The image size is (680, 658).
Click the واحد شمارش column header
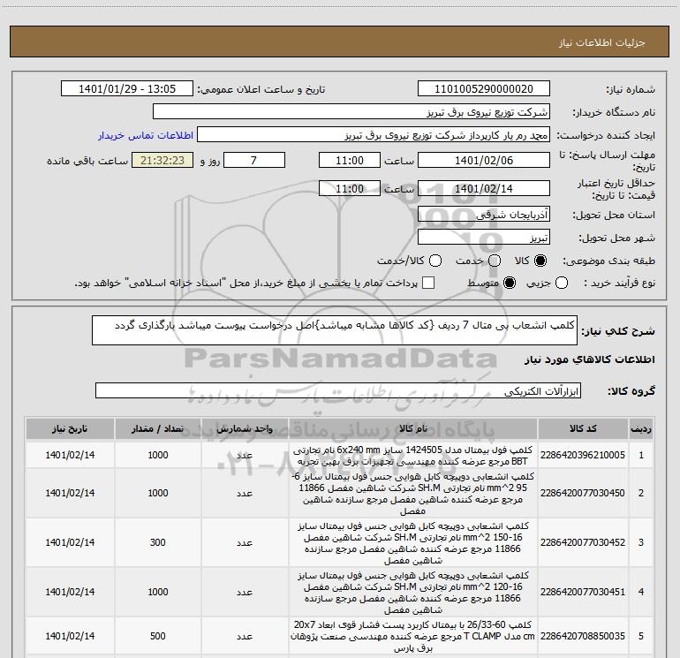click(245, 428)
